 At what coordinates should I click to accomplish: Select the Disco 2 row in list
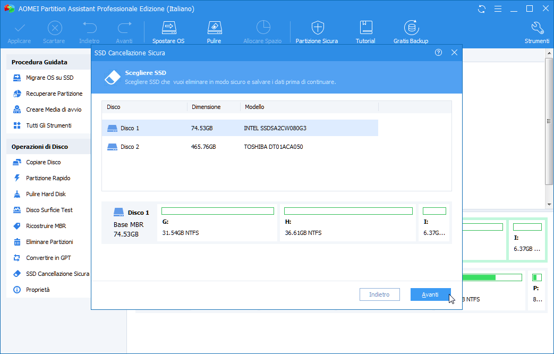(x=240, y=147)
